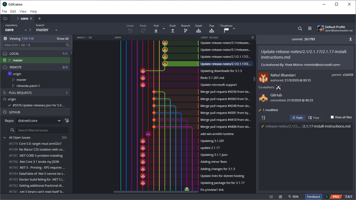Screen dimensions: 356x200
Task: Click the 90% zoom control
Action: pyautogui.click(x=293, y=197)
